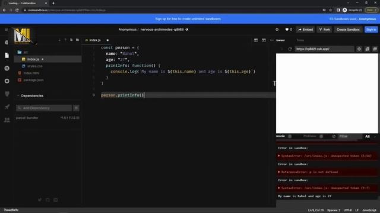Click the Add Dependency search field
Viewport: 380px width, 213px height.
click(44, 108)
